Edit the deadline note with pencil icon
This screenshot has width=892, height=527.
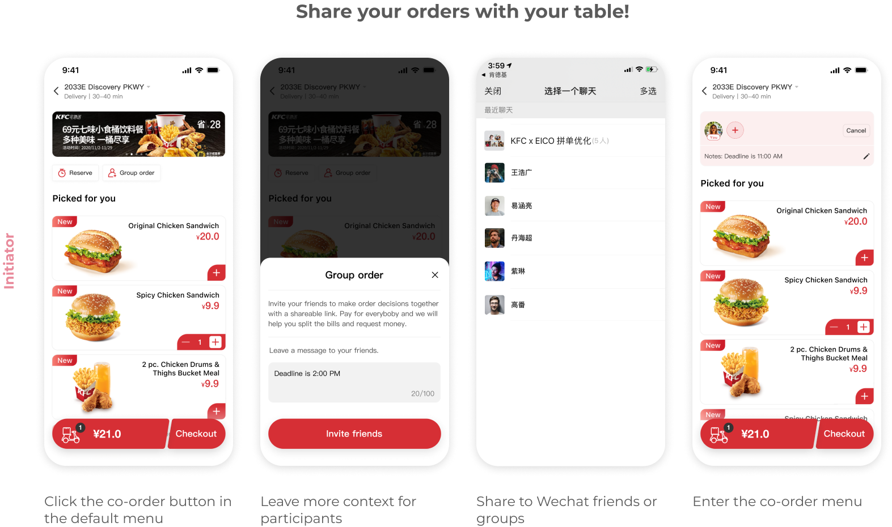click(x=866, y=156)
